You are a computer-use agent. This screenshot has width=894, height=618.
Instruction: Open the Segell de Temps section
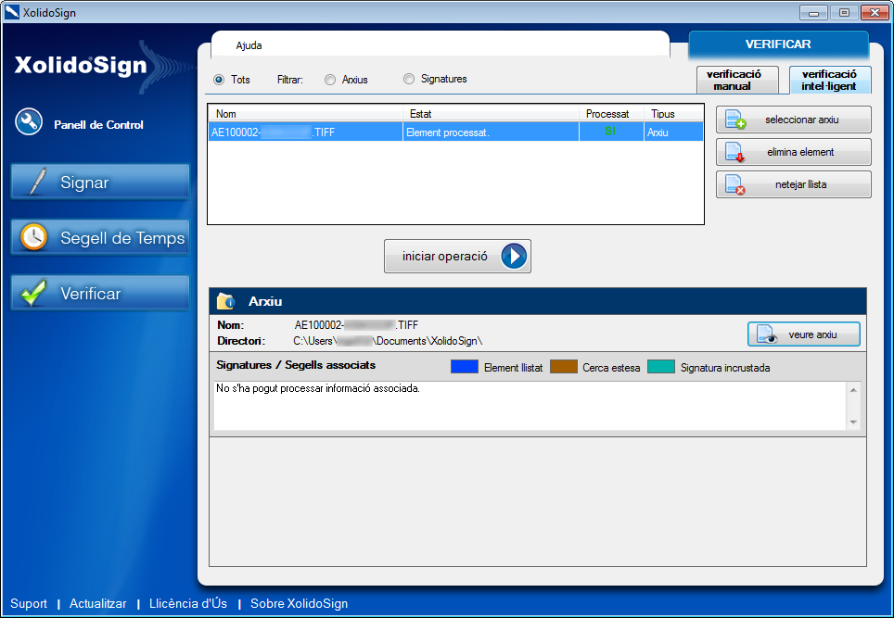coord(100,237)
